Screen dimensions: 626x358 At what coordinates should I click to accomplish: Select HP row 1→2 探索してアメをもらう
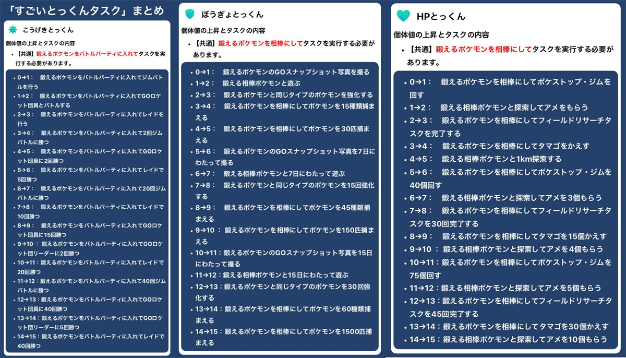click(499, 108)
